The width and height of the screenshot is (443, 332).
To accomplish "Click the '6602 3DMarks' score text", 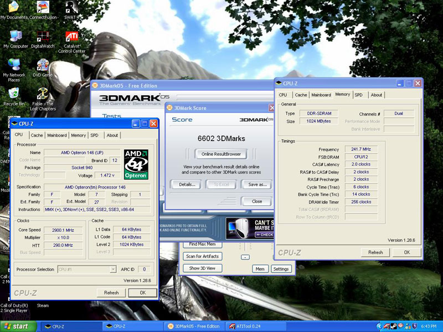I will tap(221, 138).
